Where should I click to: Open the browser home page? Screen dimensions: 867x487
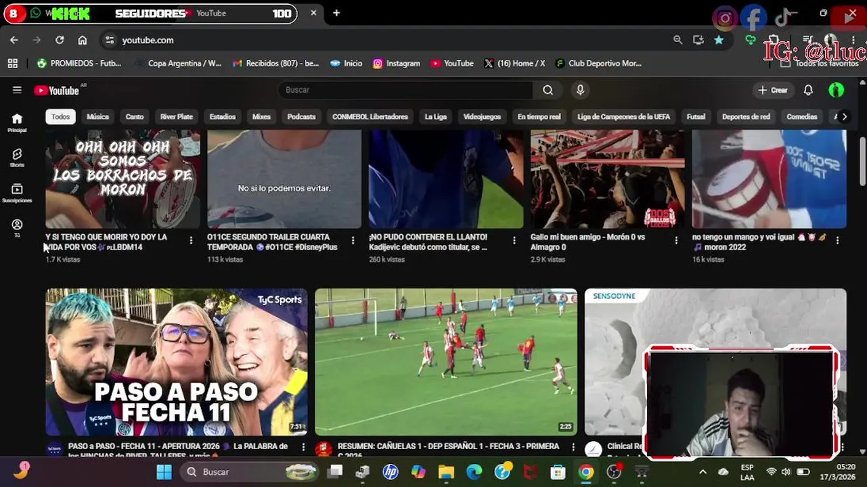[82, 40]
